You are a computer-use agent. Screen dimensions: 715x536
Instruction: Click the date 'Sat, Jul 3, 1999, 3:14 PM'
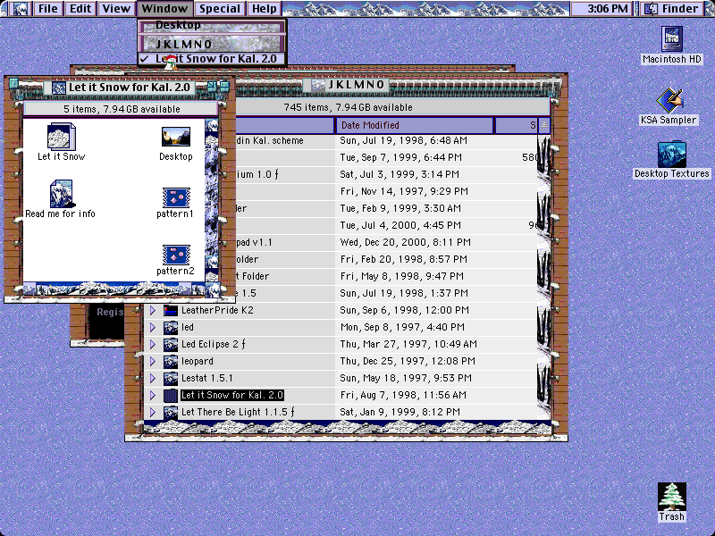(400, 174)
